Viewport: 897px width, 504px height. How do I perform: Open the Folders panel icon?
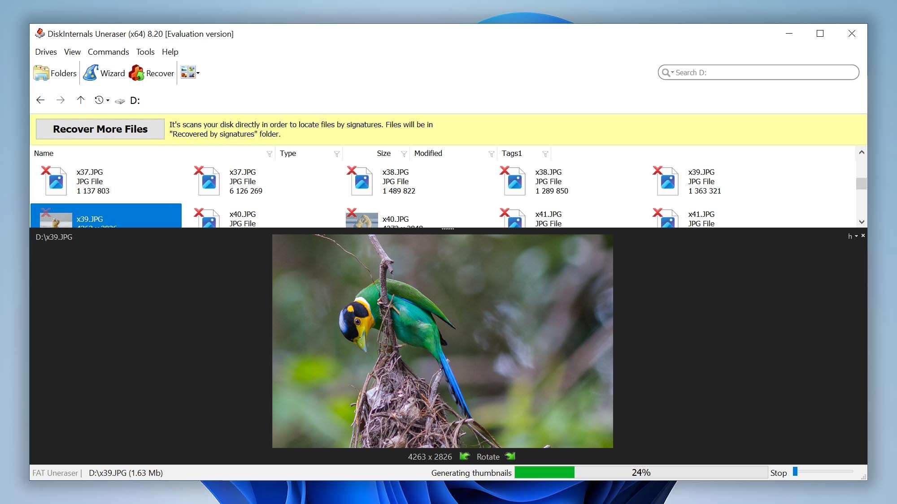click(41, 73)
